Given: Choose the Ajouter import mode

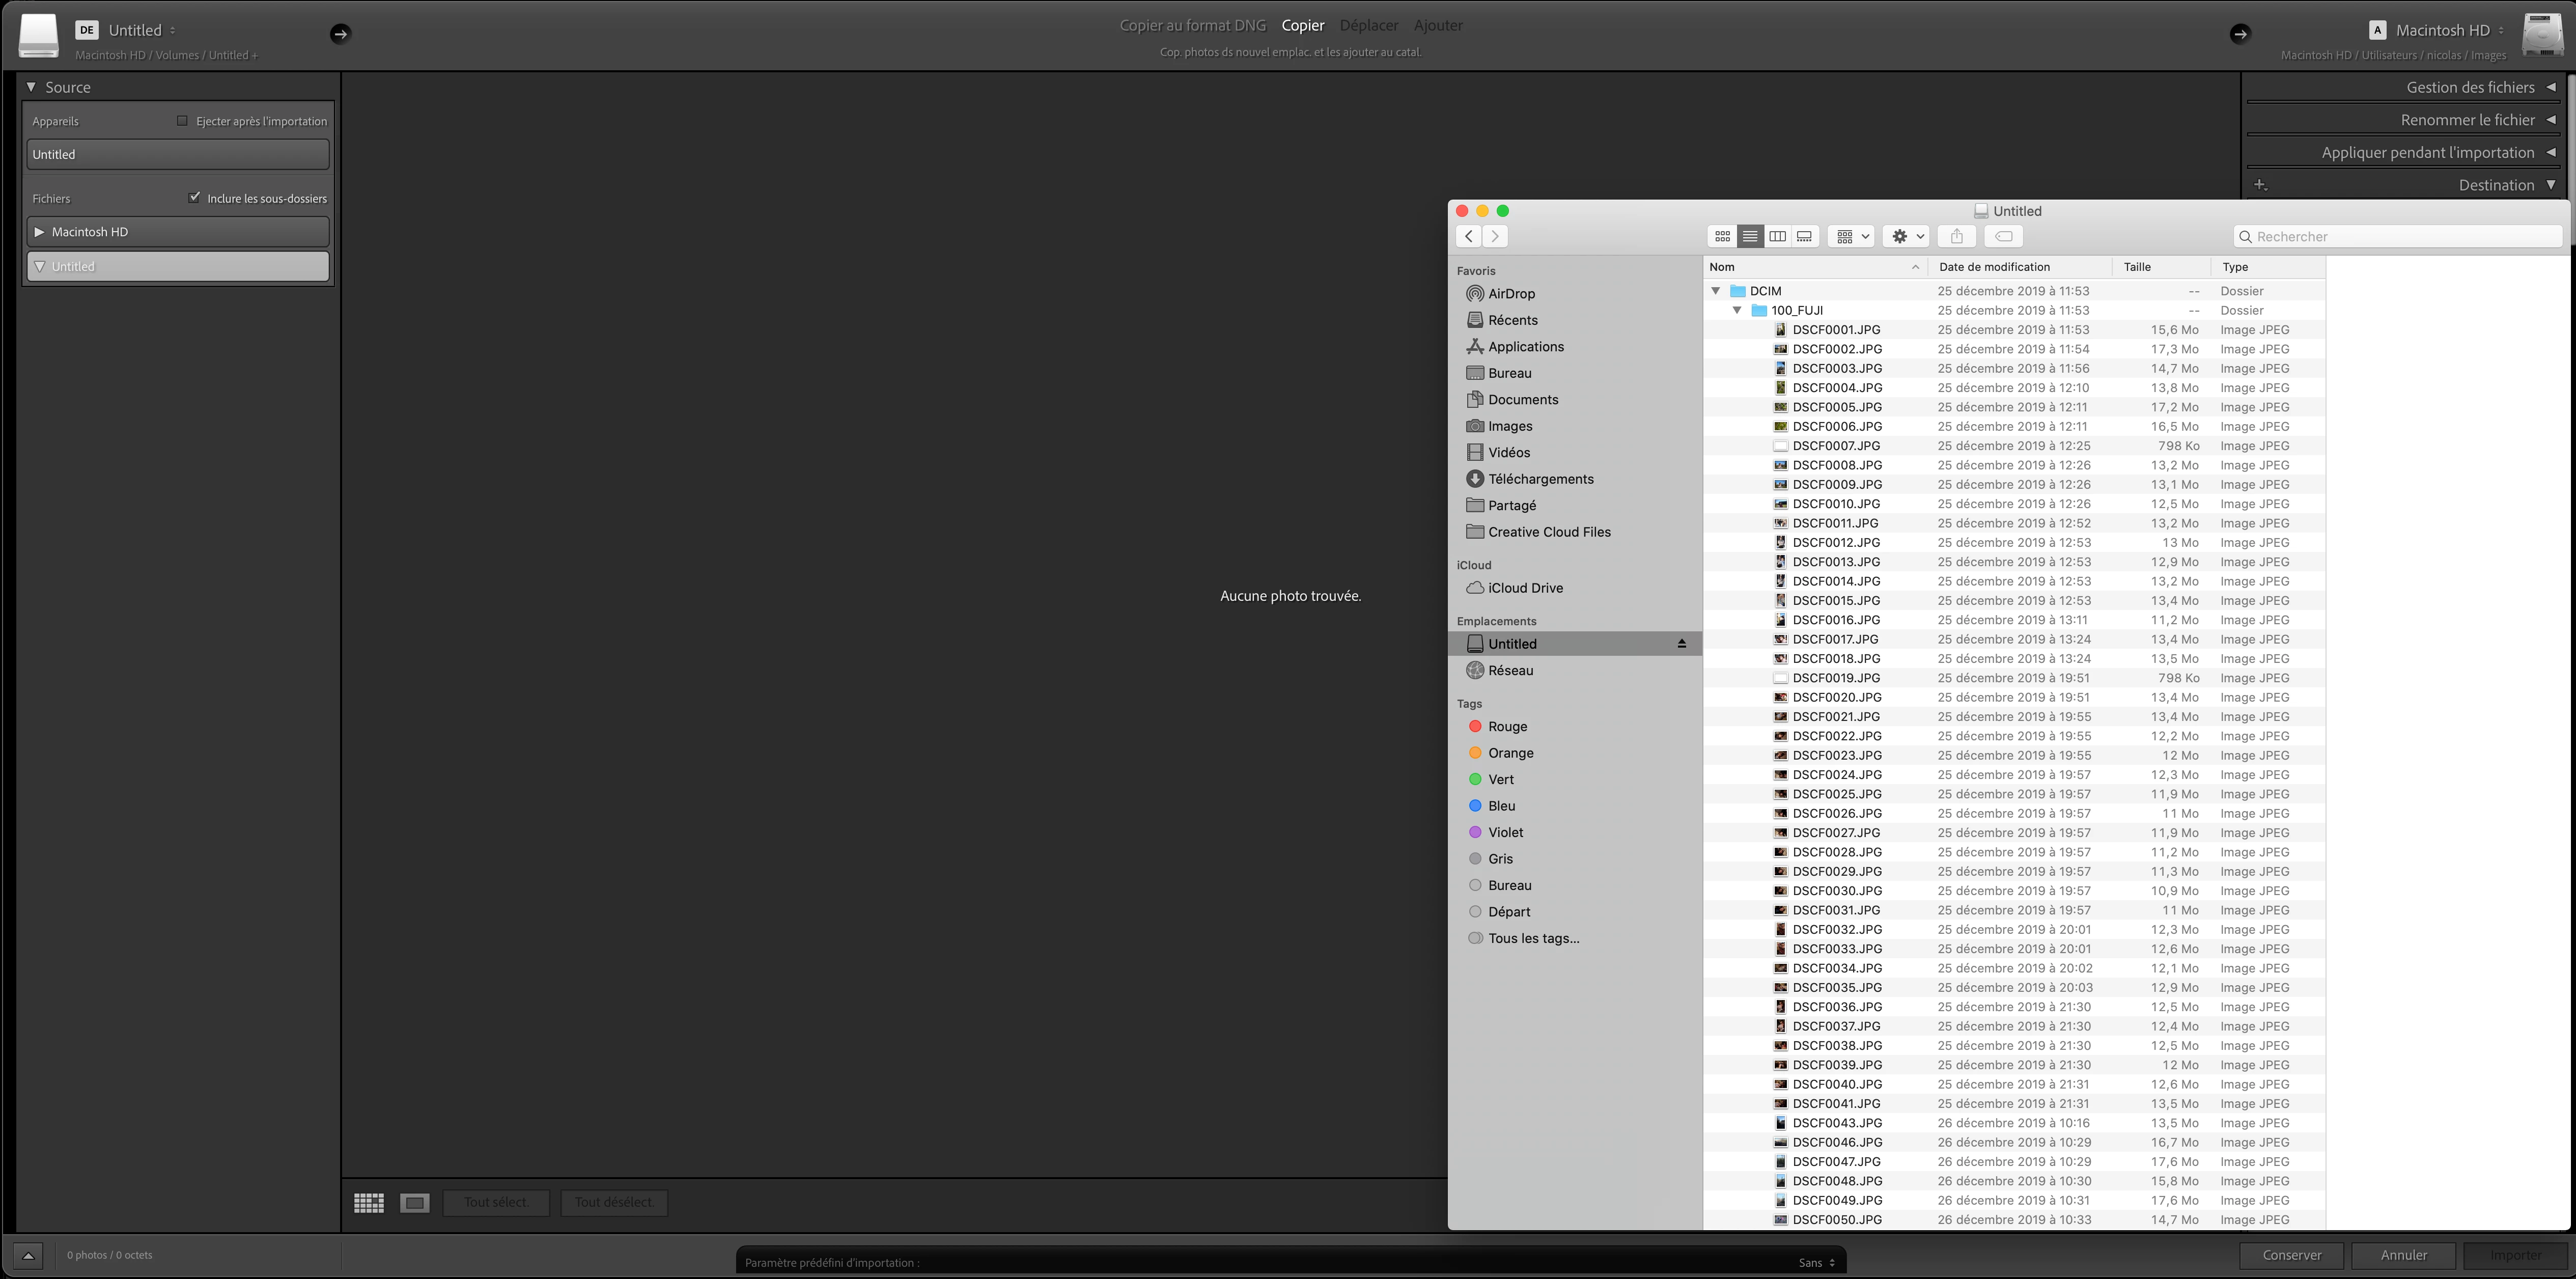Looking at the screenshot, I should pos(1438,26).
